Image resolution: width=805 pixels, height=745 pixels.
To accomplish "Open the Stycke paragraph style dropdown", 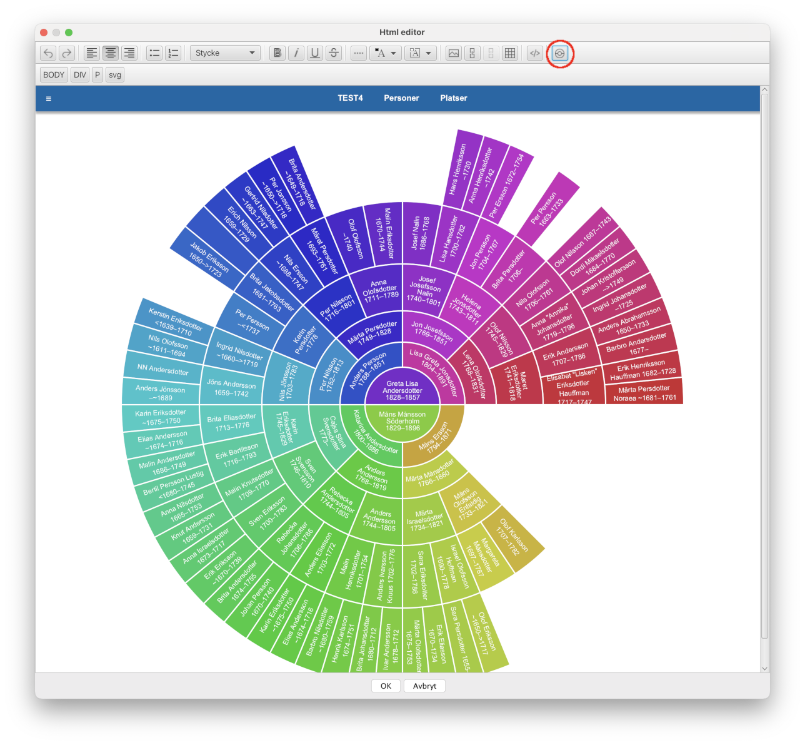I will pos(225,53).
